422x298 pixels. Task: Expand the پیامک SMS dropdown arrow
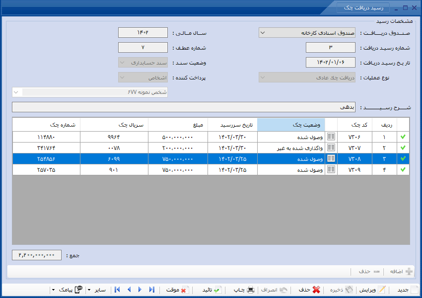pyautogui.click(x=53, y=290)
